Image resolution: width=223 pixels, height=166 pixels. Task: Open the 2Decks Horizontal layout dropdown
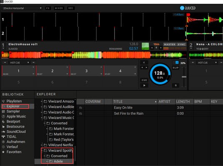[22, 8]
